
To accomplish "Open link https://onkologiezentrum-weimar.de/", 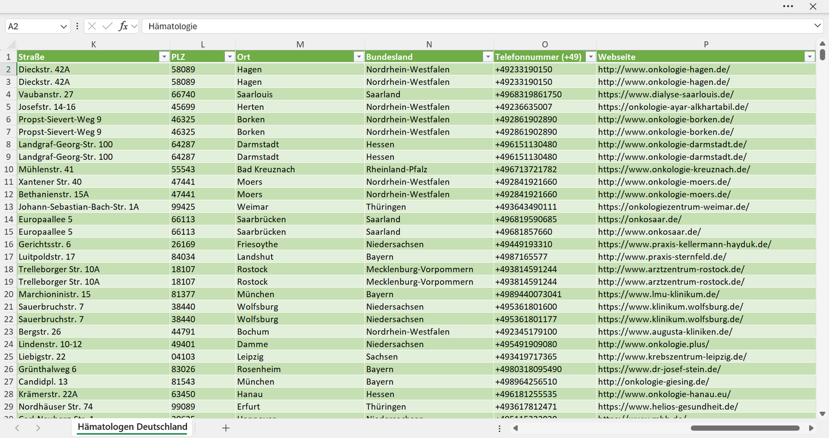I will click(x=674, y=207).
